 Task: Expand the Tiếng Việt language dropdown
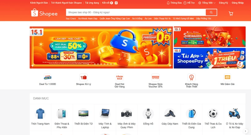click(207, 3)
